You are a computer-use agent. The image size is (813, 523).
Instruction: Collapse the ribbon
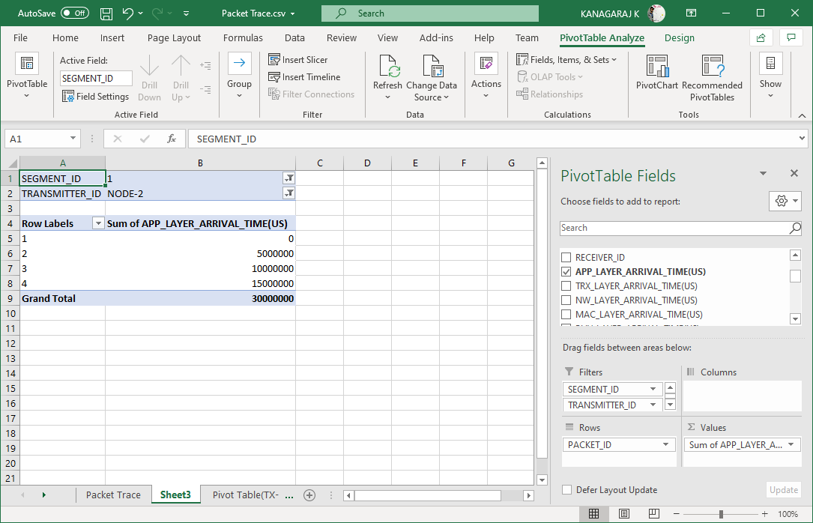coord(802,115)
